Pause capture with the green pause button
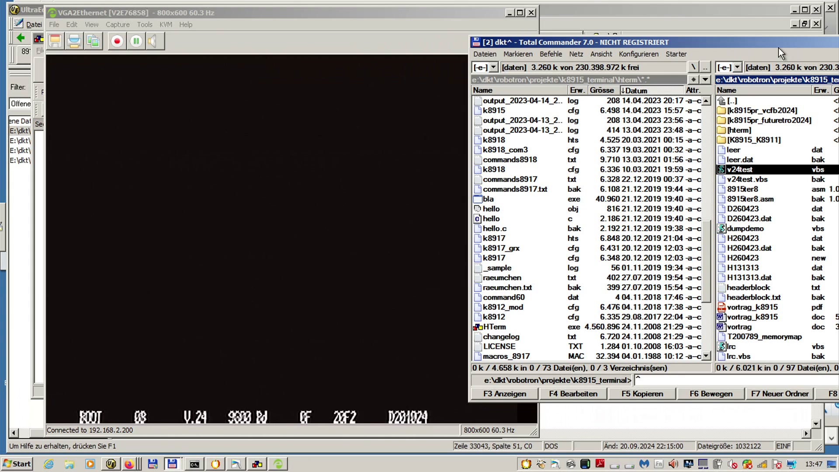 pyautogui.click(x=136, y=41)
